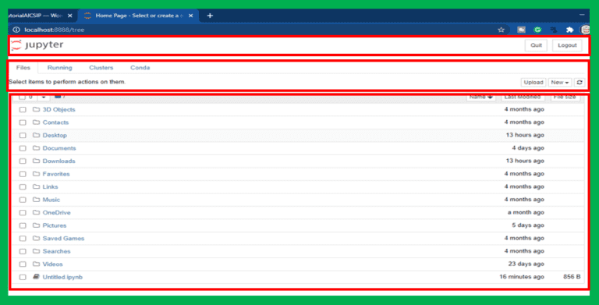View site information icon in the address bar
599x305 pixels.
pyautogui.click(x=16, y=30)
